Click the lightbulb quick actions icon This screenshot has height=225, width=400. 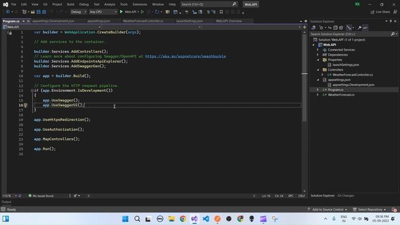pyautogui.click(x=26, y=105)
